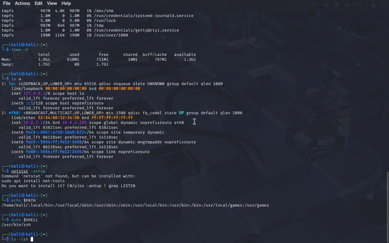Click the MAC address '52:54:00:12:34:56'
Screen dimensions: 389x243
tap(59, 118)
